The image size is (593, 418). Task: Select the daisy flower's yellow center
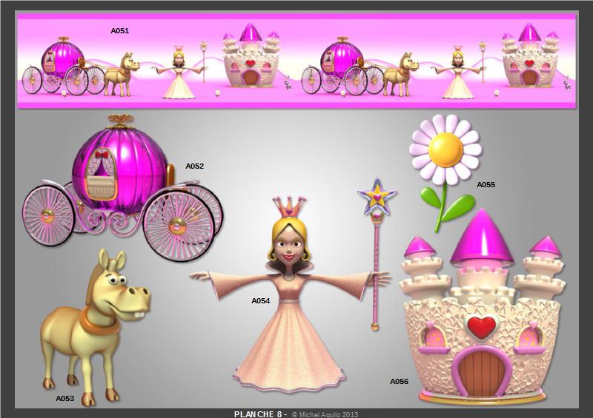tap(445, 148)
